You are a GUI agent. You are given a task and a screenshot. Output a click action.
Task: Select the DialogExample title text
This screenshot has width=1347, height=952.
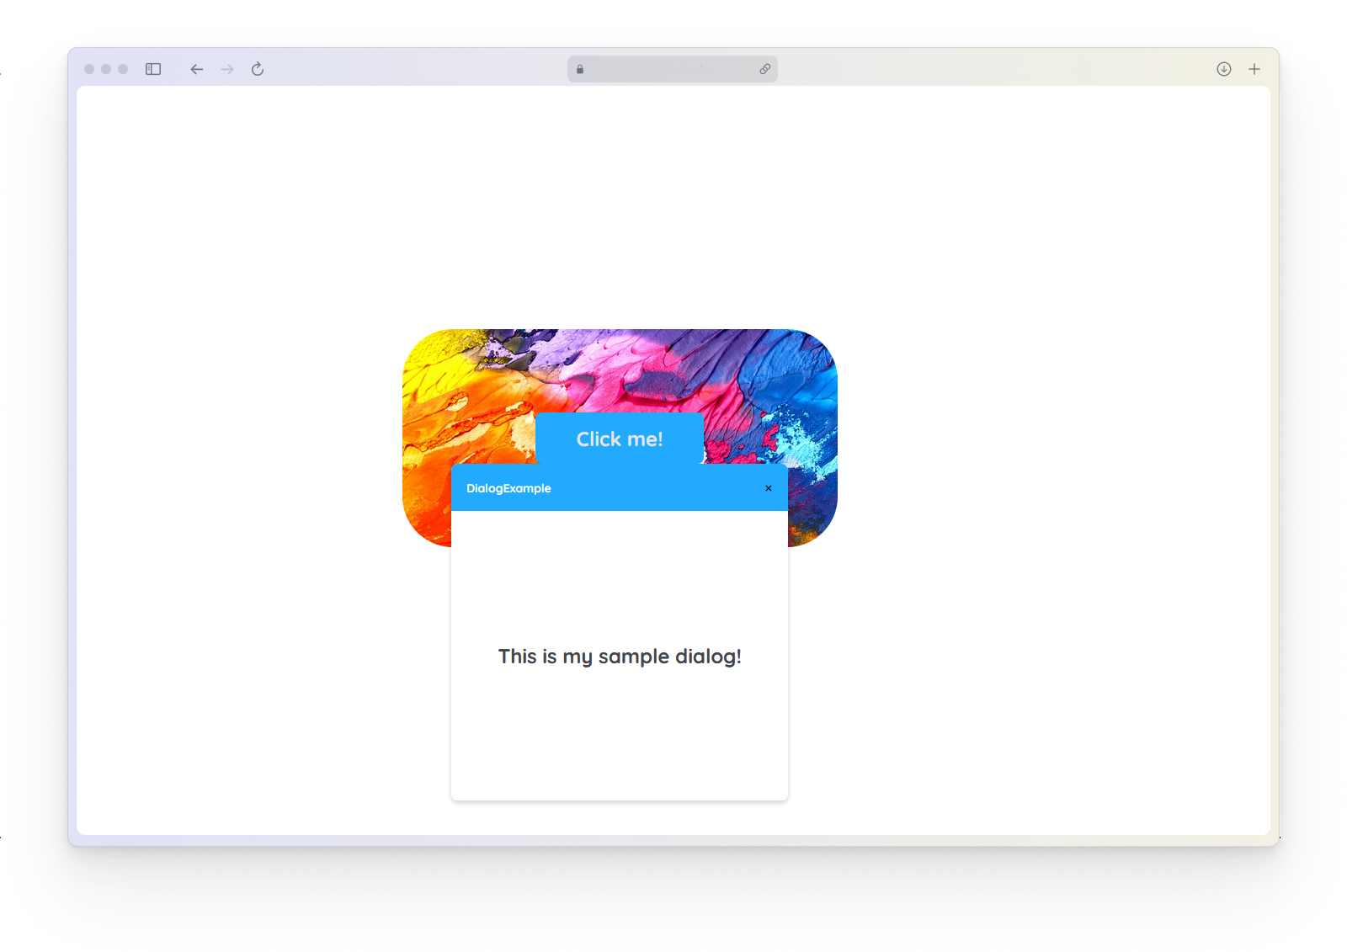point(508,488)
